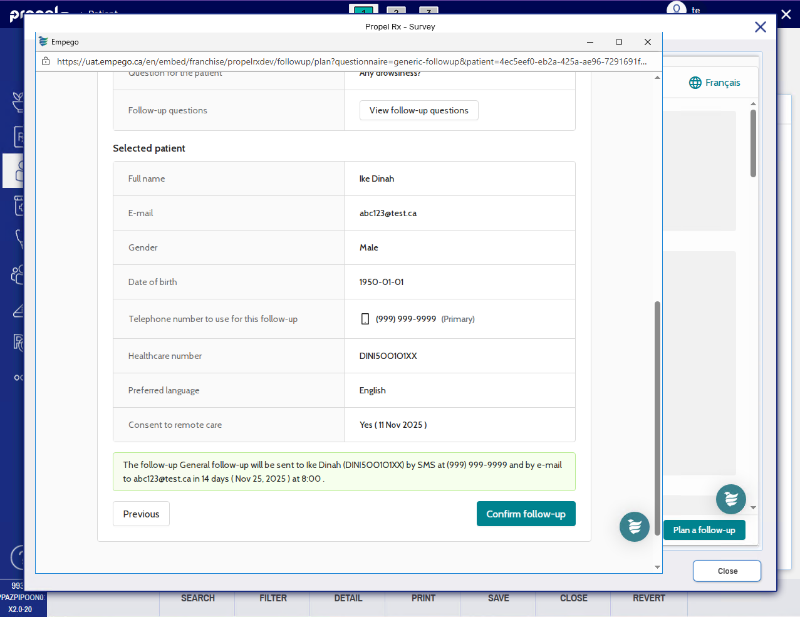This screenshot has height=617, width=800.
Task: Click the round Empego icon above Plan a follow-up
Action: [x=730, y=499]
